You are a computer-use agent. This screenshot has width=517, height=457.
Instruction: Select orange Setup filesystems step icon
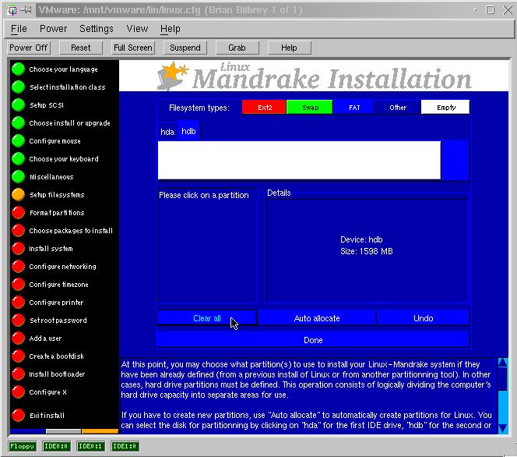click(x=18, y=194)
